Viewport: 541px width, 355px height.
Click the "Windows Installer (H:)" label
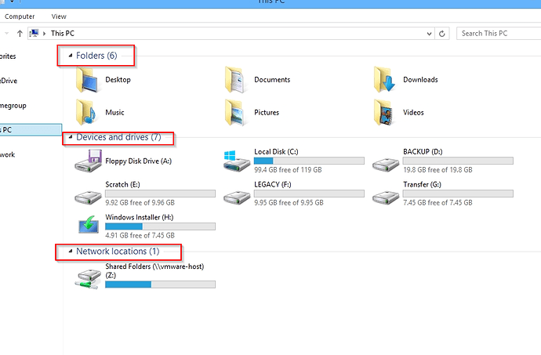tap(140, 217)
